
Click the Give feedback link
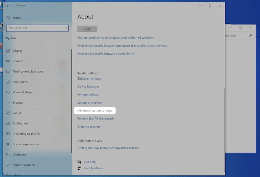[x=94, y=168]
